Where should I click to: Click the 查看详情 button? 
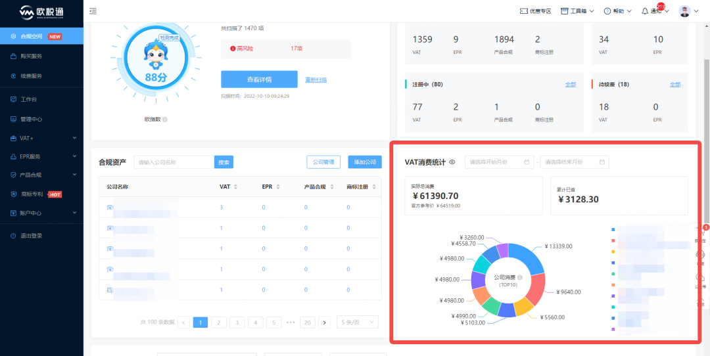pyautogui.click(x=259, y=79)
